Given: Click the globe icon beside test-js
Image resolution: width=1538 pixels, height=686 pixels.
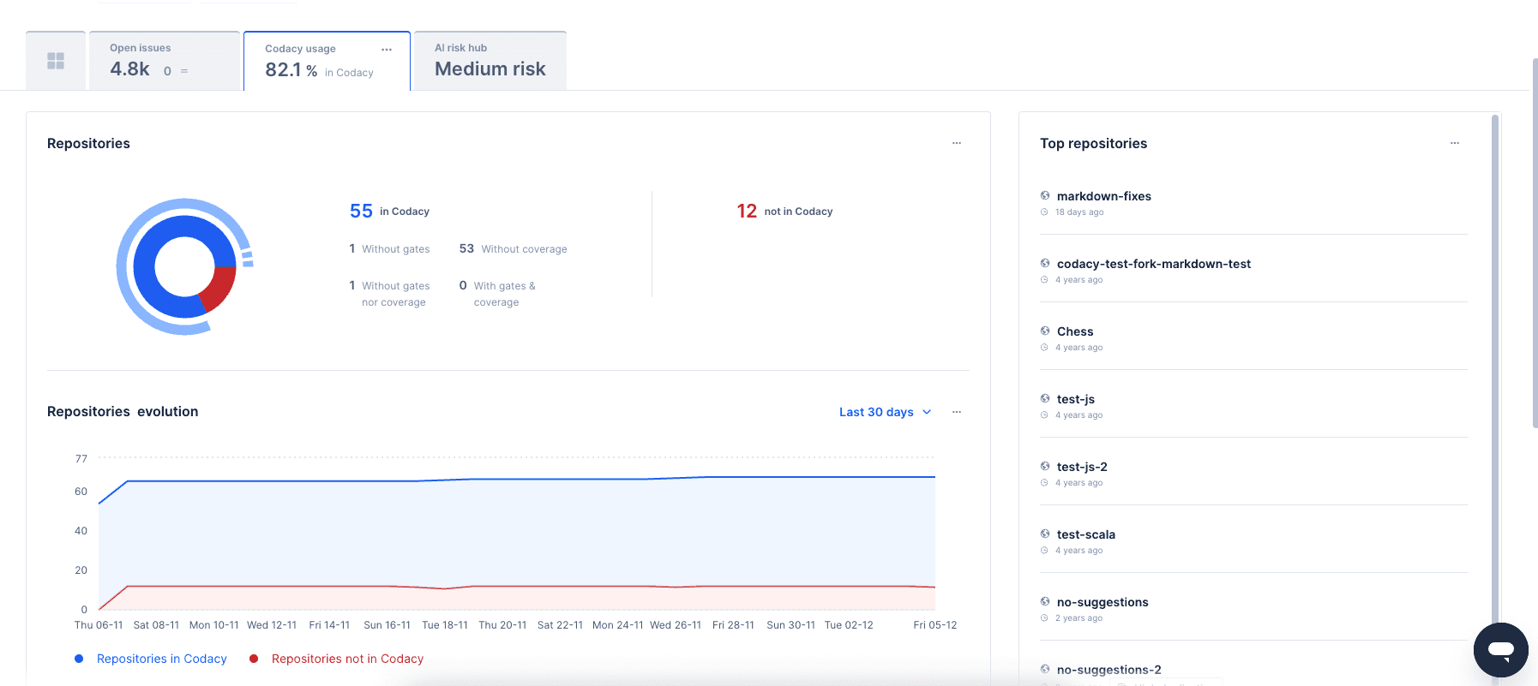Looking at the screenshot, I should [1045, 398].
